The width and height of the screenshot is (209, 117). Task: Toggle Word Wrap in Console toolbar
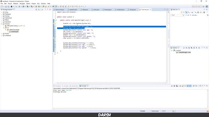[x=185, y=86]
